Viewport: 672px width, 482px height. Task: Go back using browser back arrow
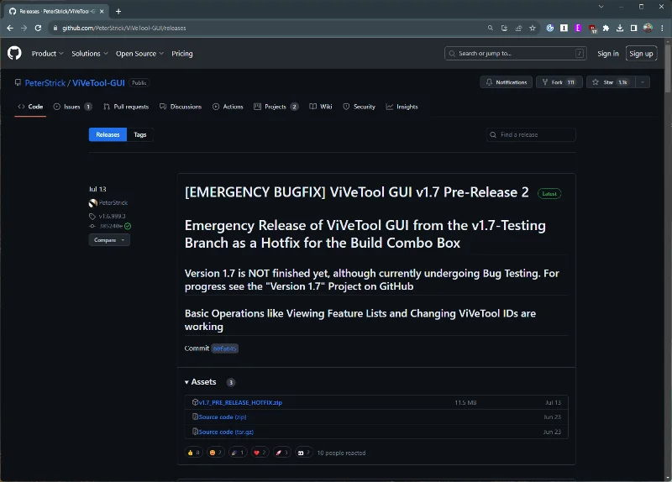pos(10,28)
